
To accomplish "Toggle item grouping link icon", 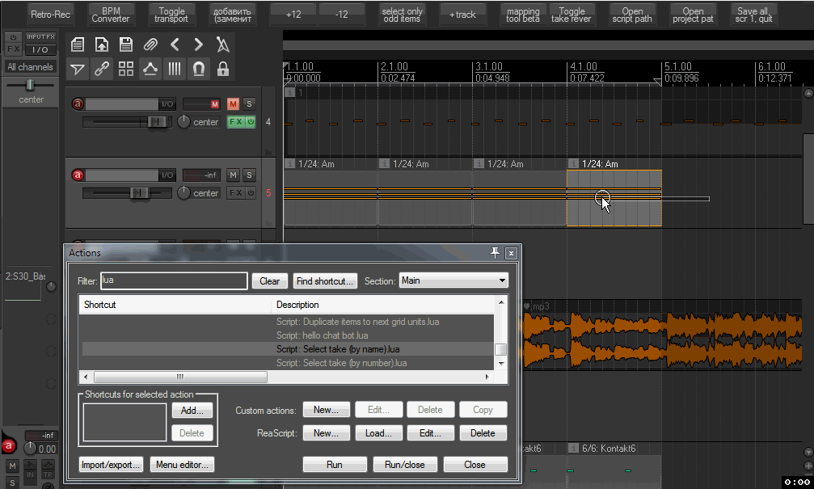I will pos(102,69).
